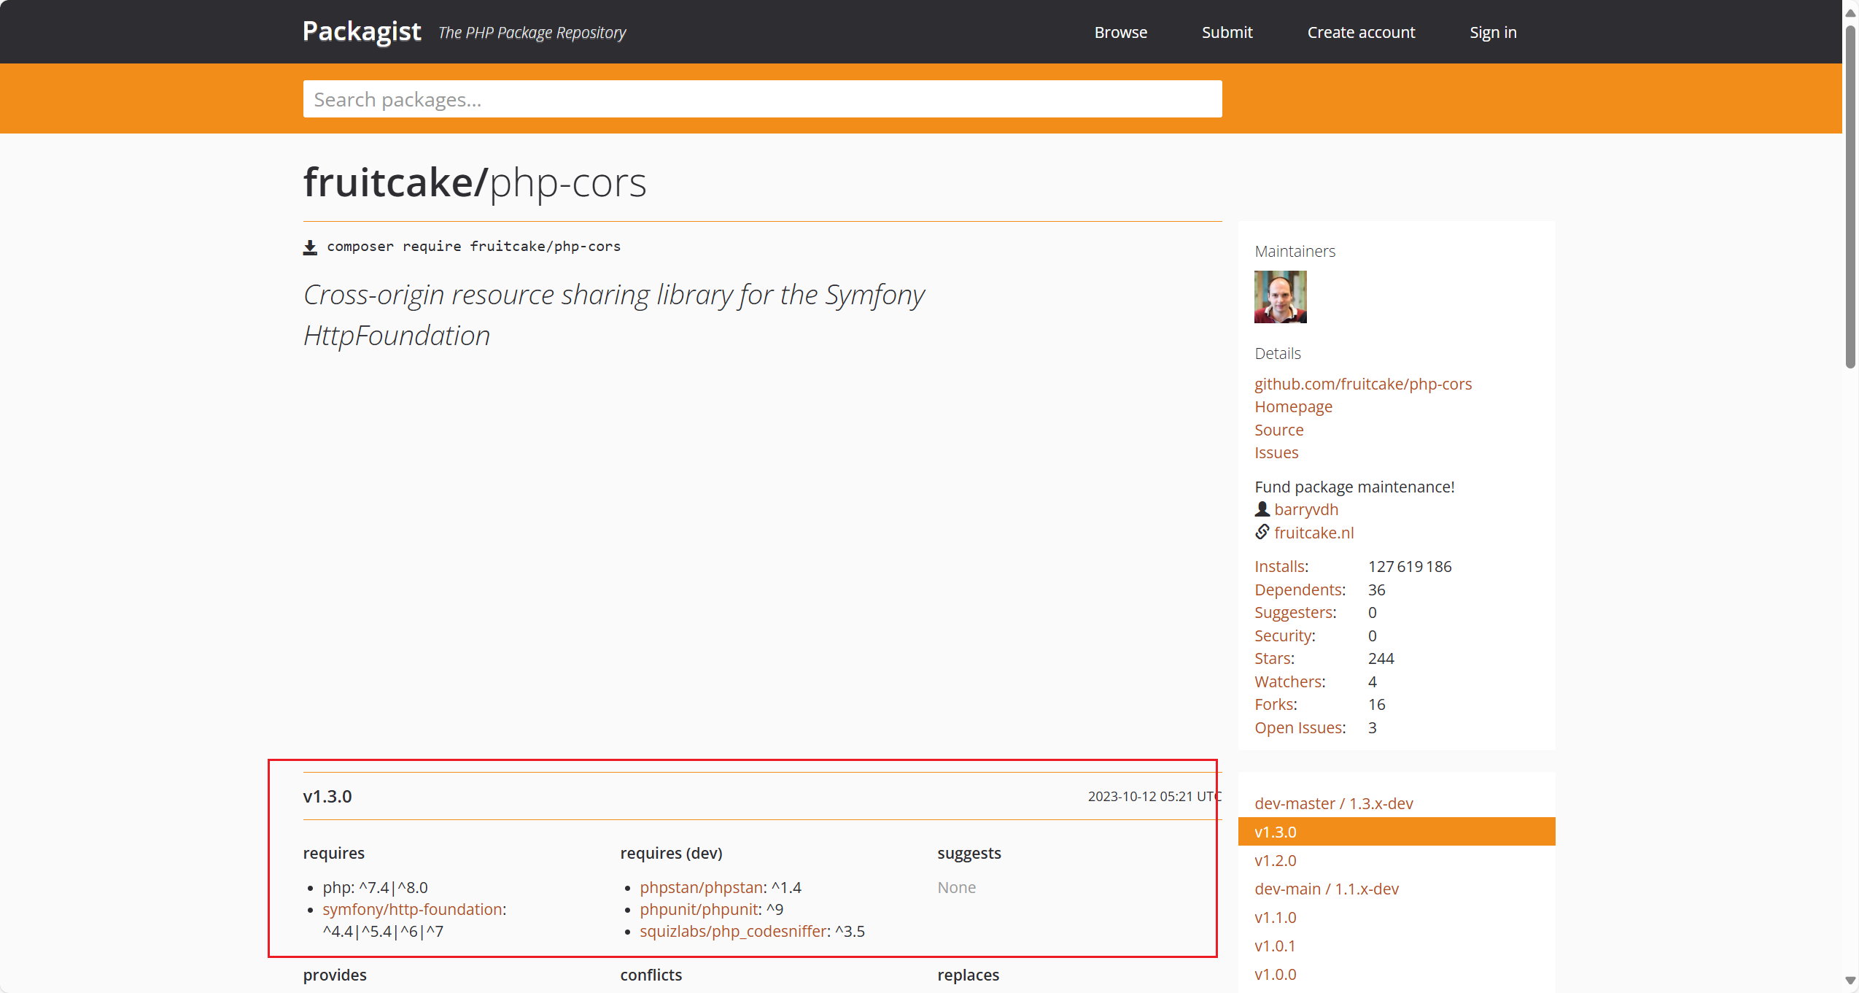Open the Browse menu item
This screenshot has height=993, width=1859.
(x=1120, y=32)
